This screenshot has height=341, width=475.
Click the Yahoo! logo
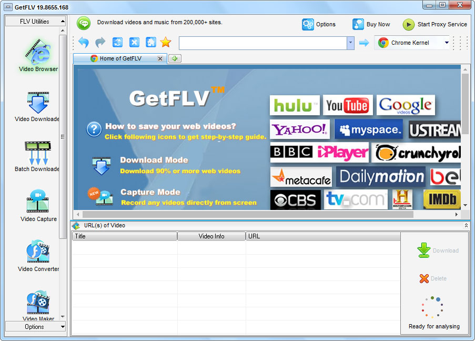300,129
